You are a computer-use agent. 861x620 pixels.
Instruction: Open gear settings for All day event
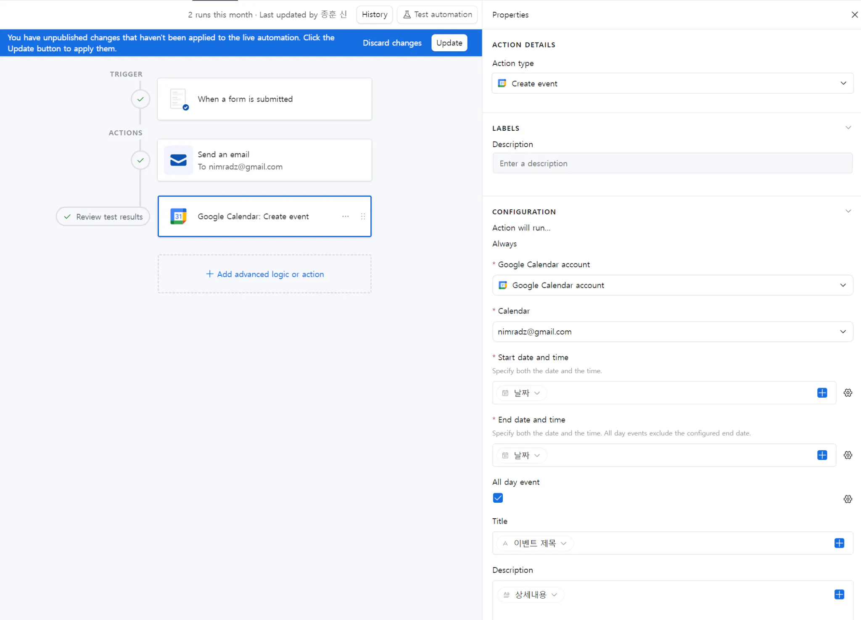848,499
